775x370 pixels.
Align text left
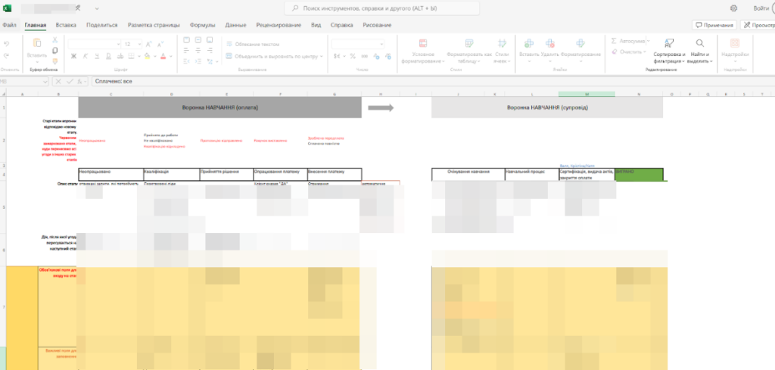pos(186,50)
